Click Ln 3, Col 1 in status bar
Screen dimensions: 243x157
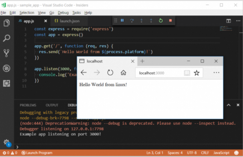pyautogui.click(x=155, y=153)
